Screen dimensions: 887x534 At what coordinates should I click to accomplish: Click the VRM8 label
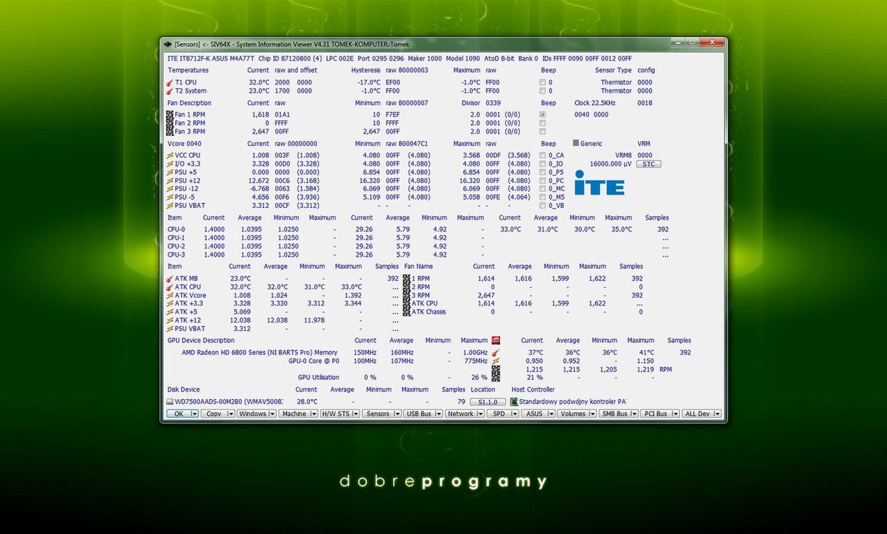point(624,156)
